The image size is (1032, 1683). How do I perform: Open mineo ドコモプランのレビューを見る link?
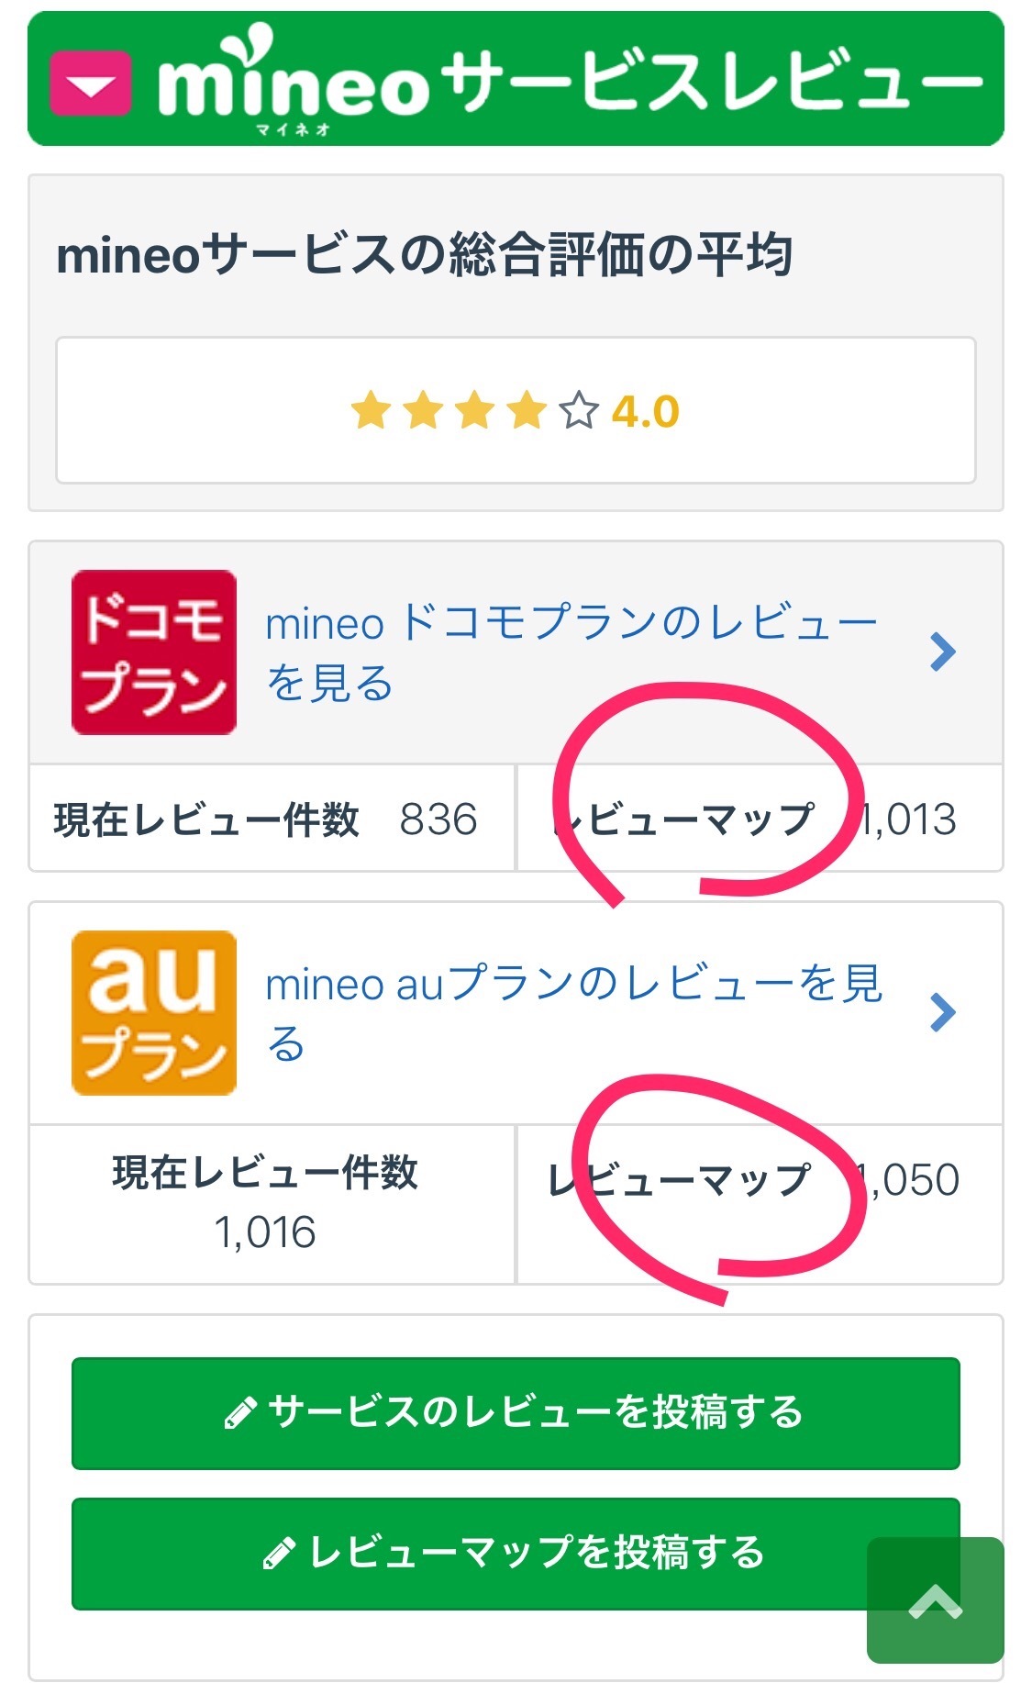(x=569, y=652)
